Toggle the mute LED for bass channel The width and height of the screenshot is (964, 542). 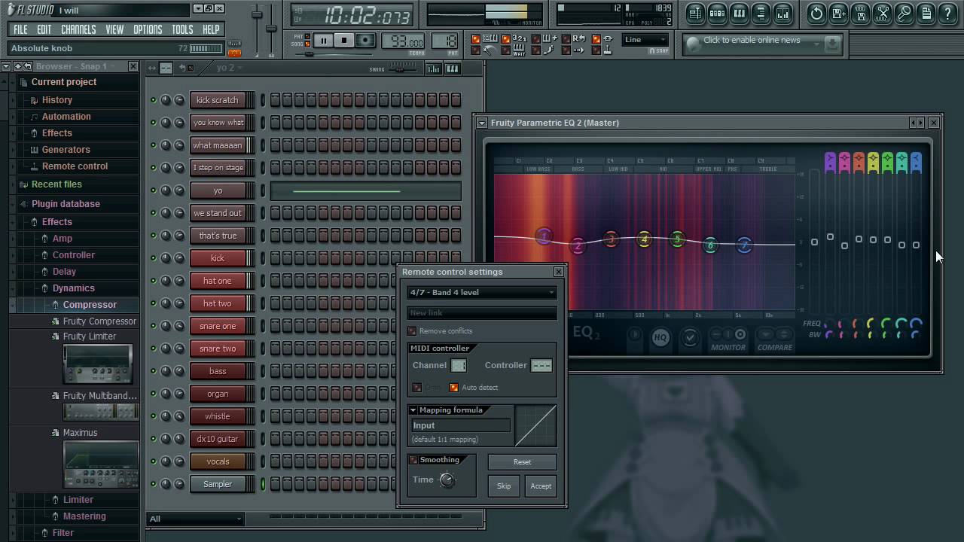[x=153, y=371]
